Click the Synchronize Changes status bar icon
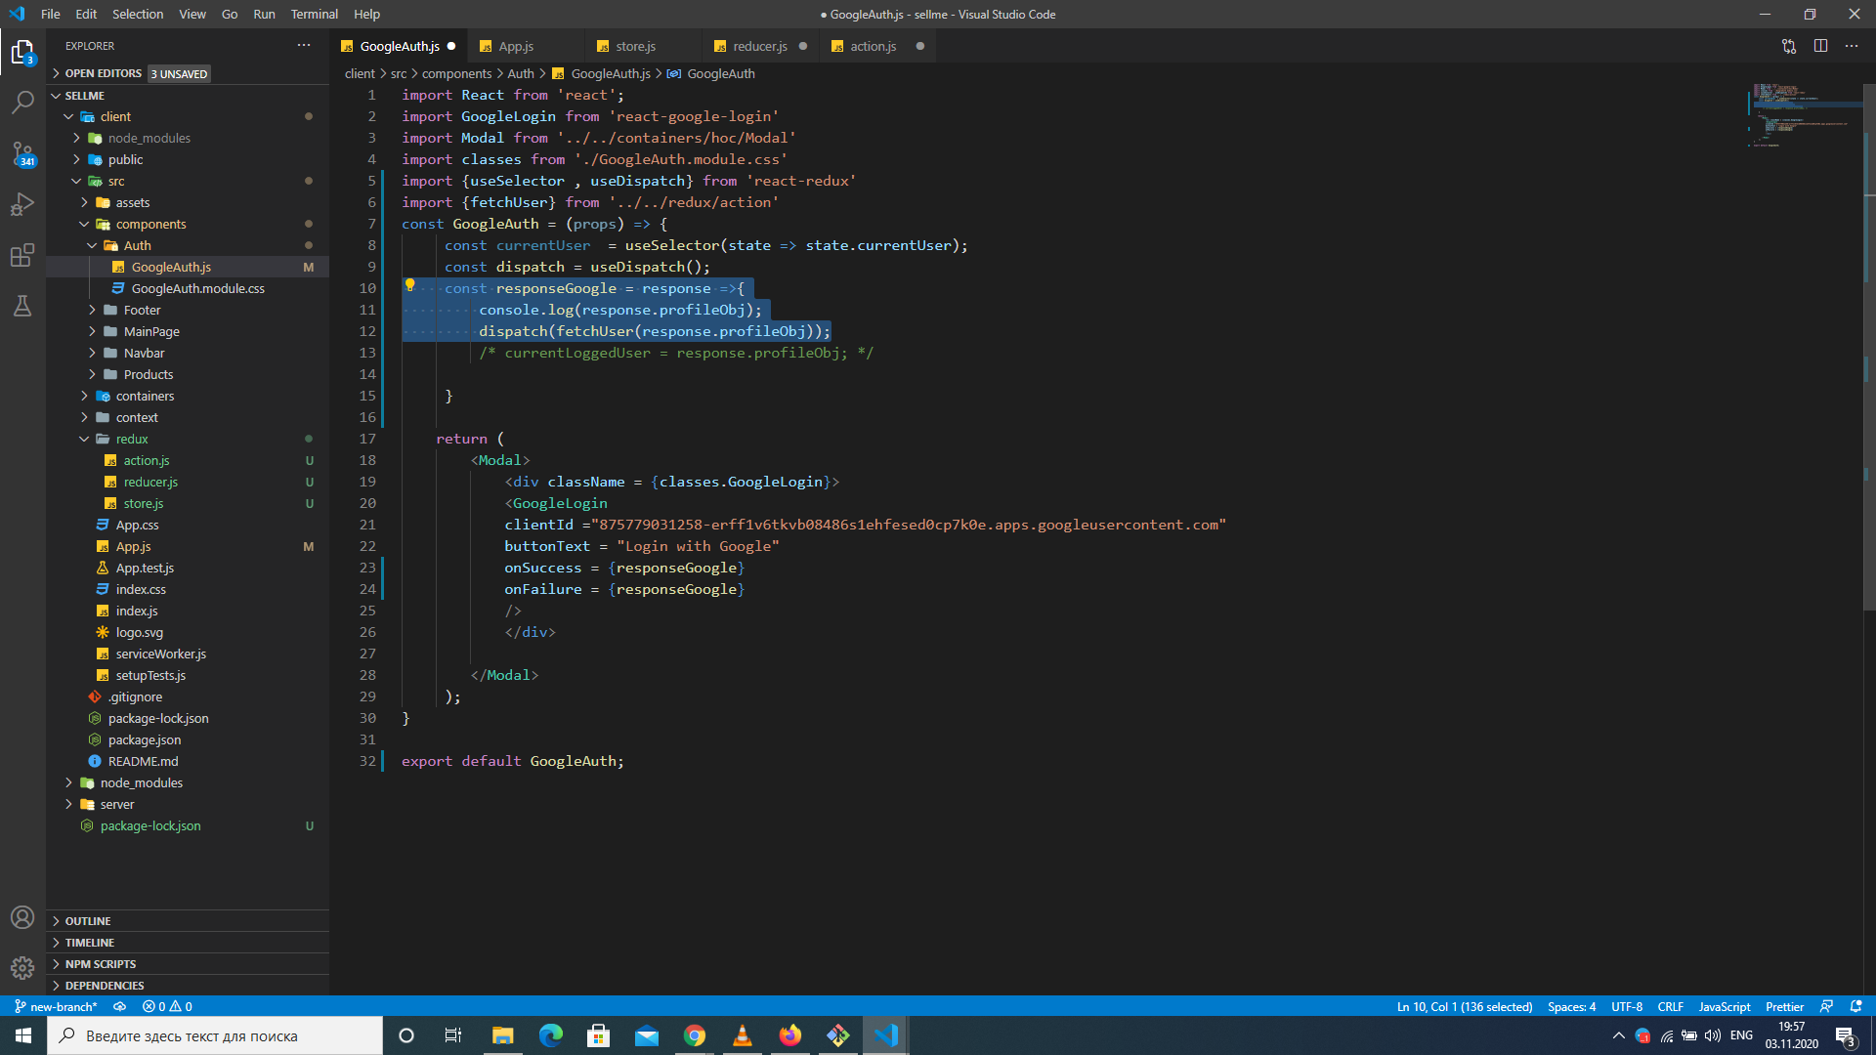 coord(119,1006)
